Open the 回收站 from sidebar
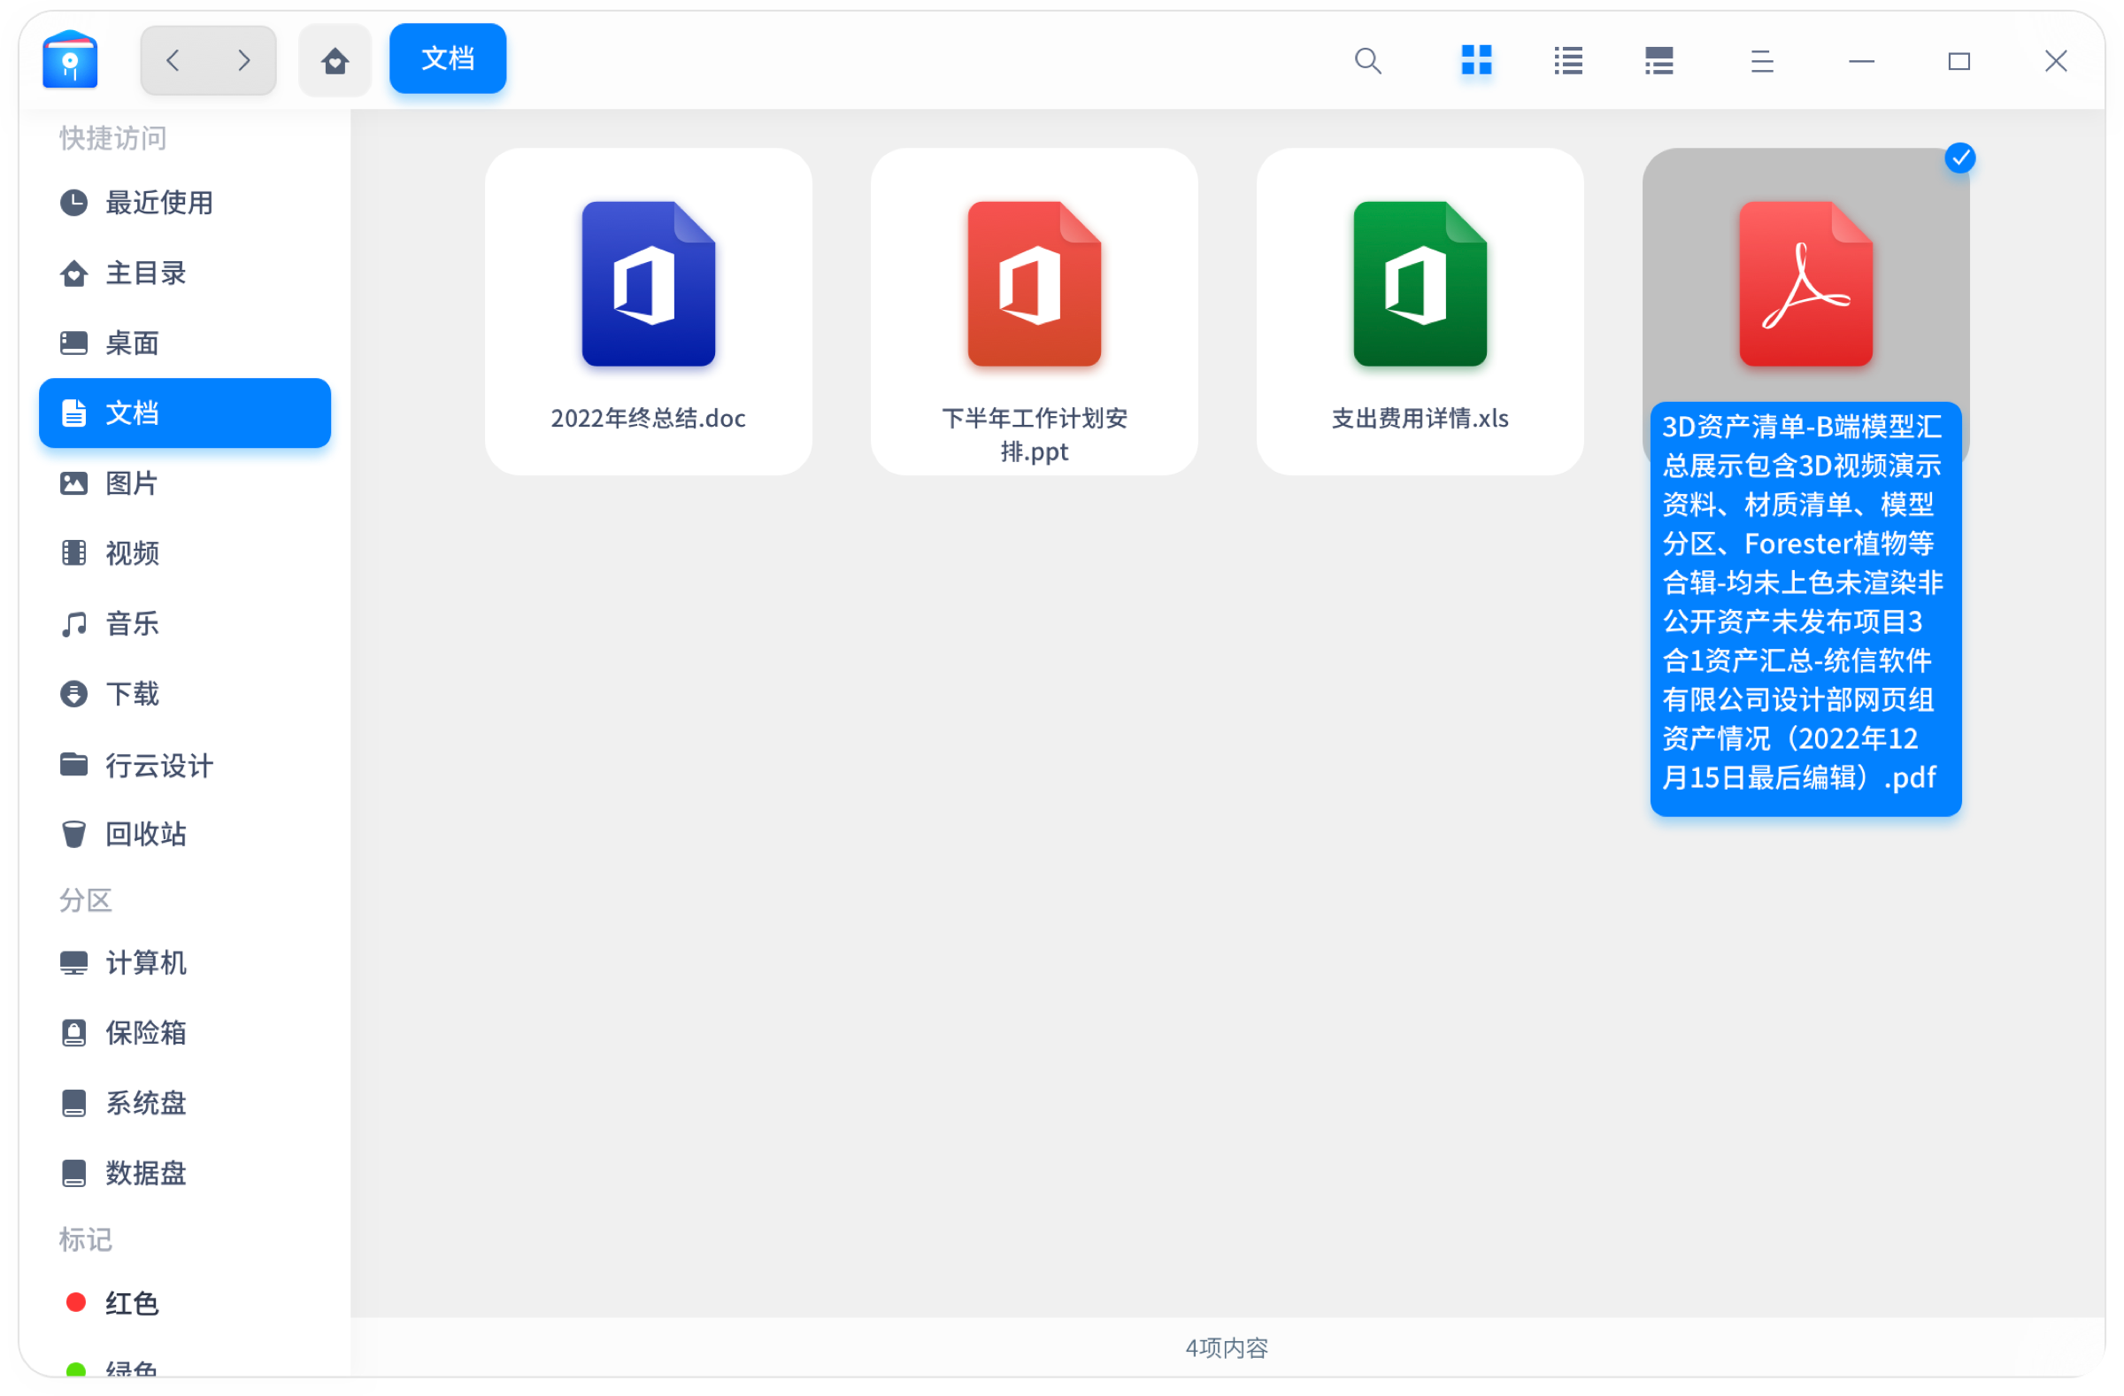The width and height of the screenshot is (2124, 1396). point(145,835)
